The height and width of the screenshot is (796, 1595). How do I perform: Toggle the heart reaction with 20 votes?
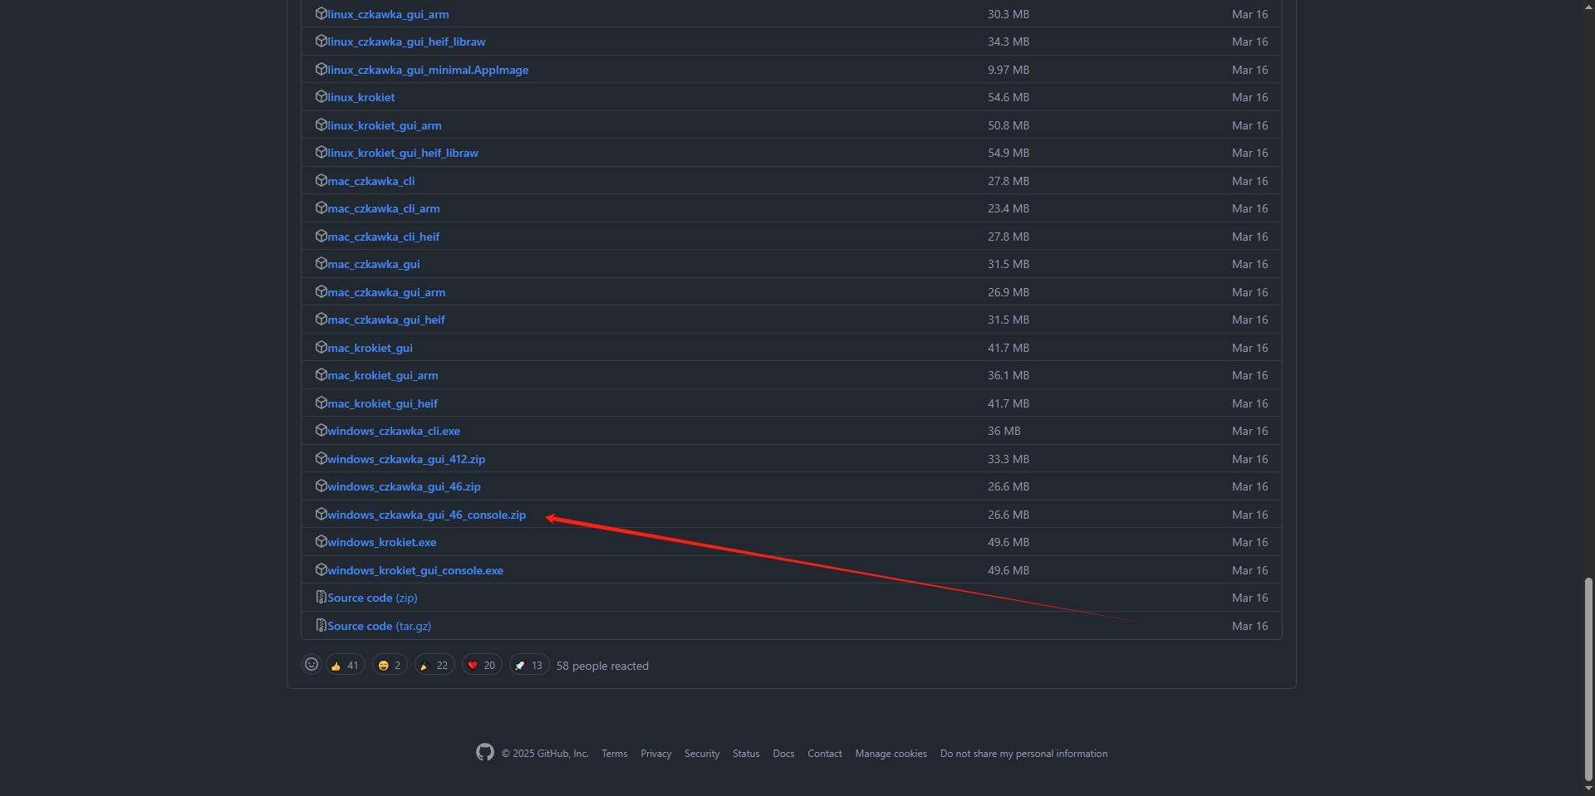pyautogui.click(x=482, y=665)
